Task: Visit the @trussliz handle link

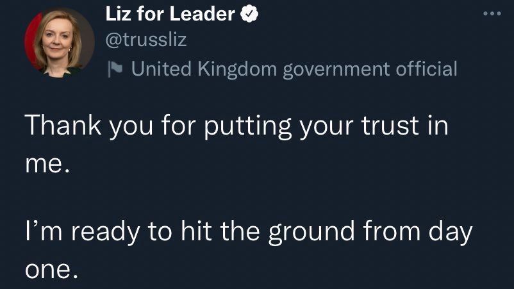Action: click(x=146, y=40)
